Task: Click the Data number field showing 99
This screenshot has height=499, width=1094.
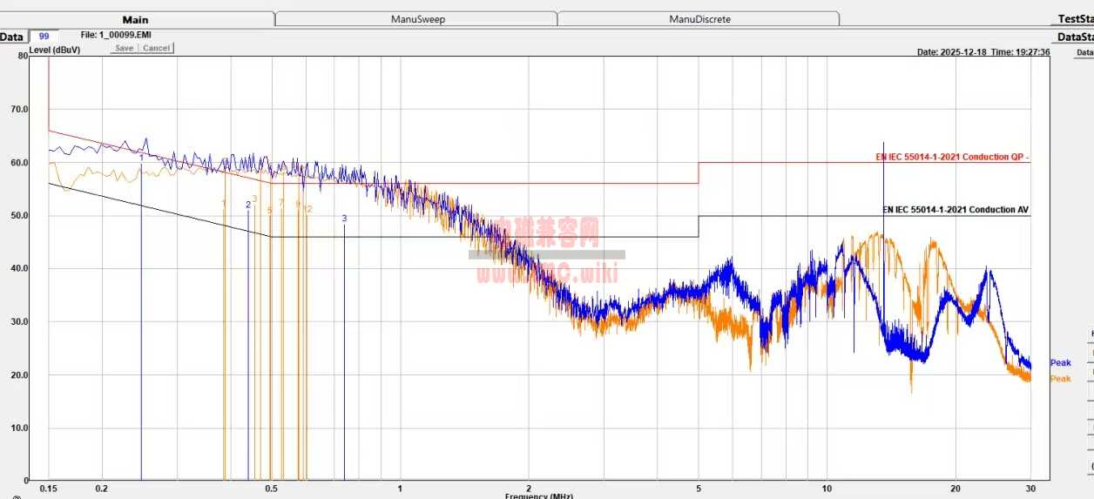Action: 44,37
